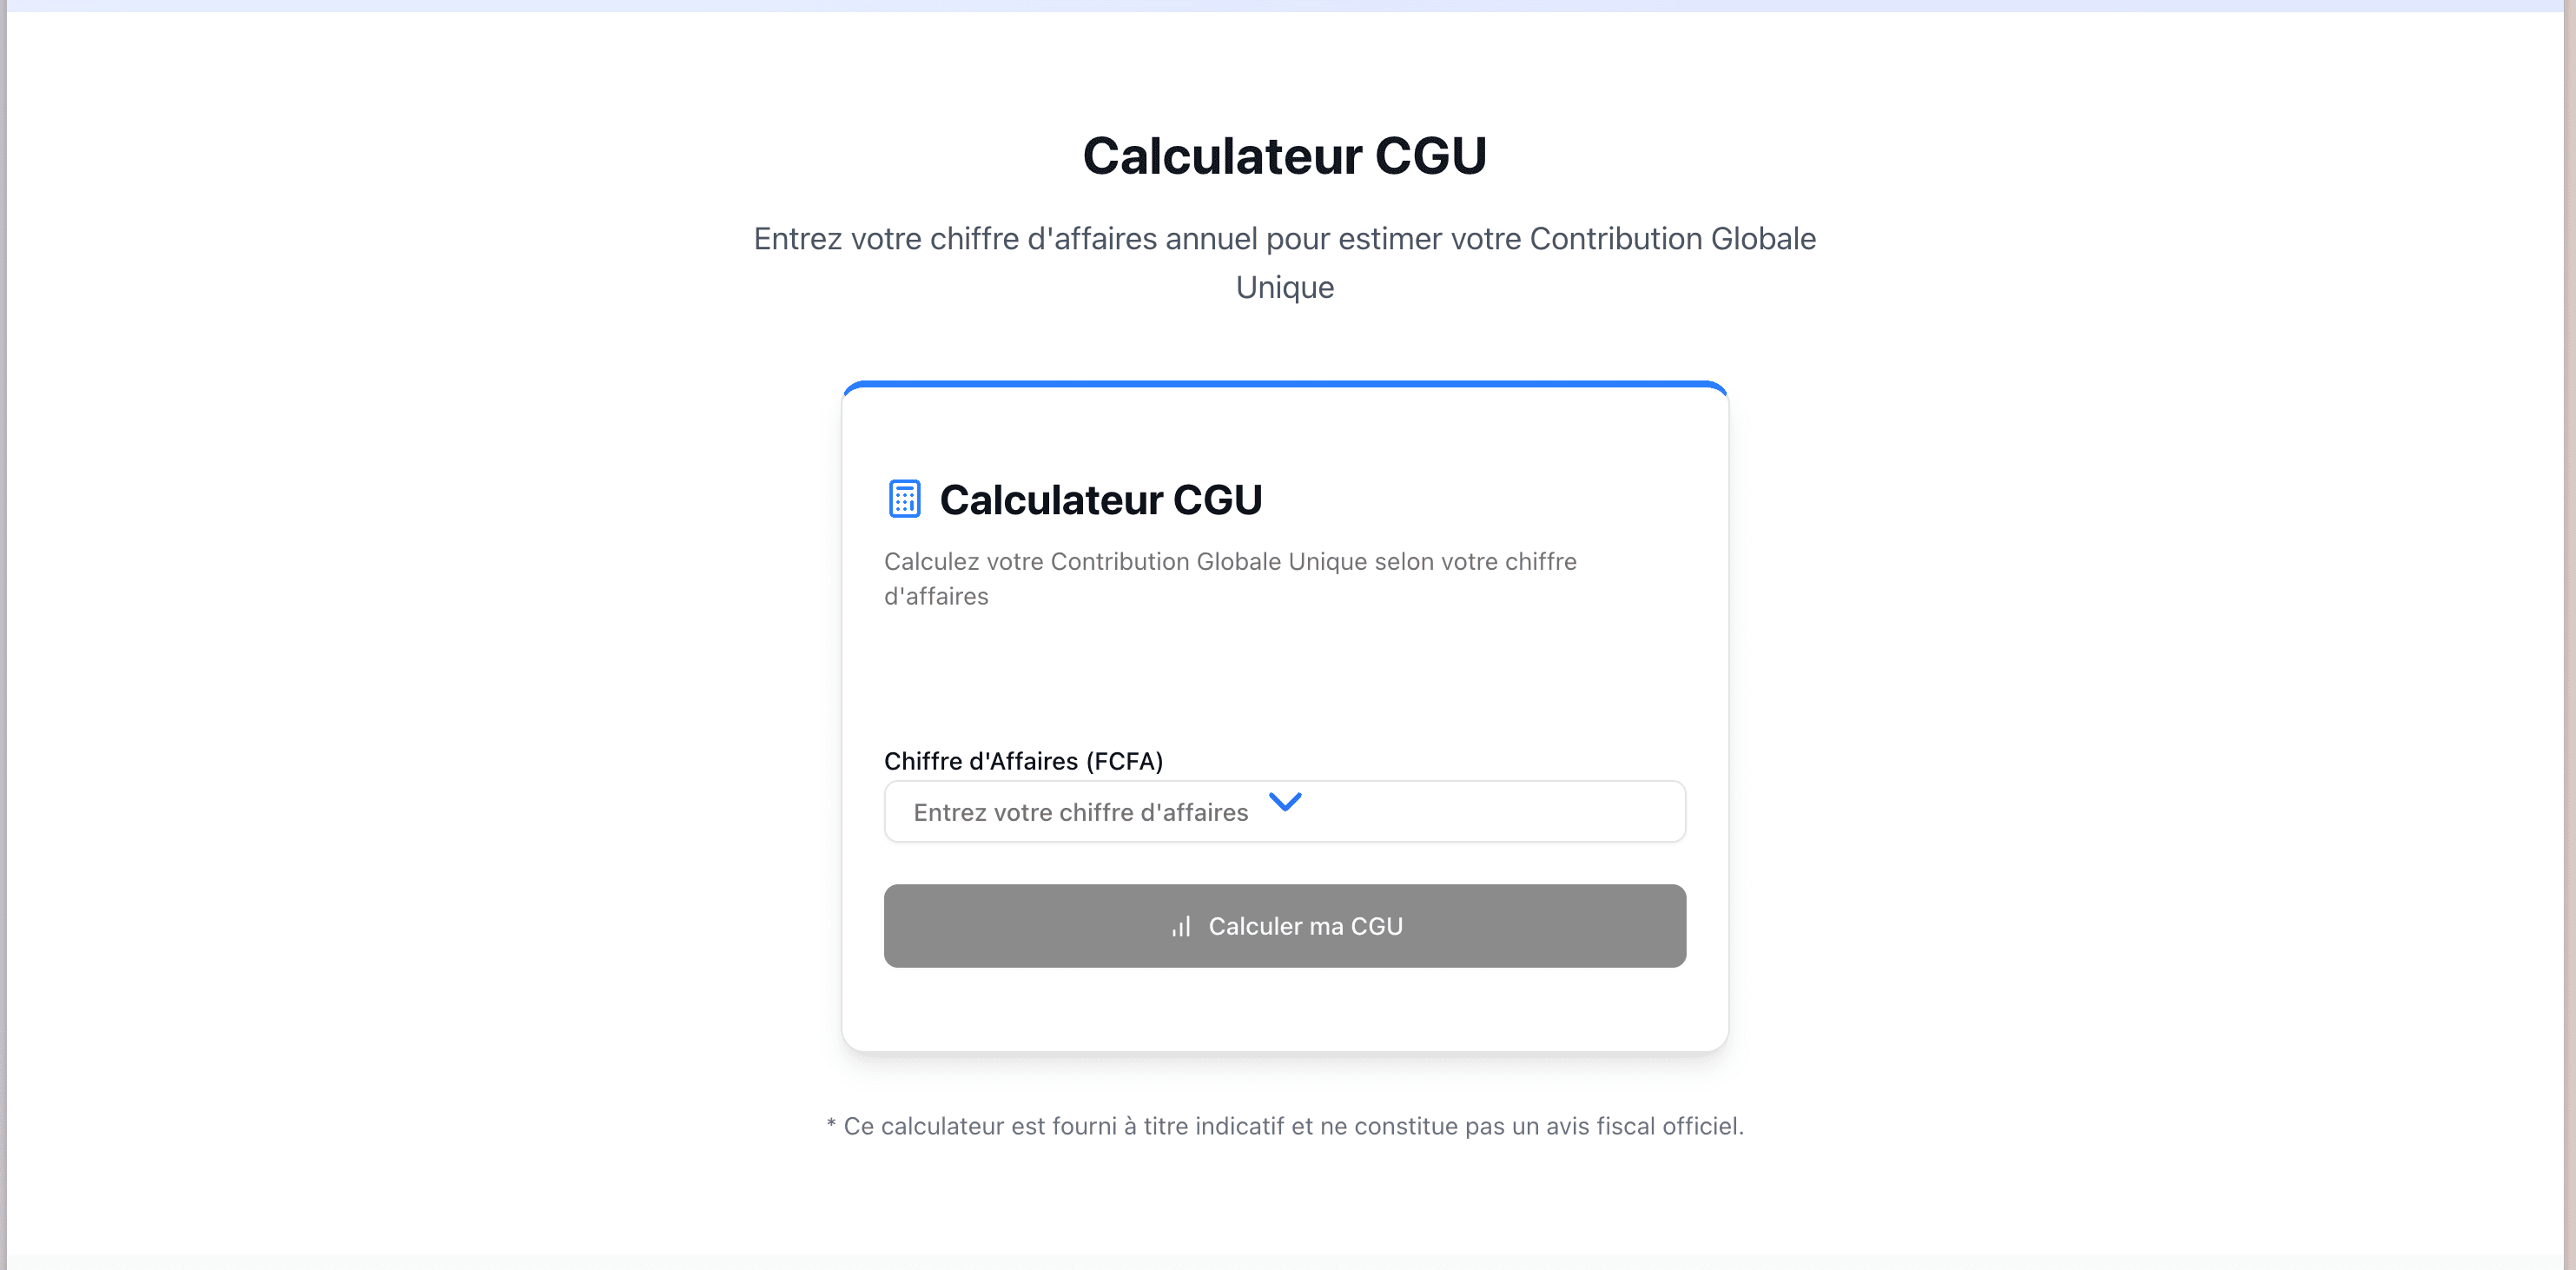Click the page heading 'Calculateur CGU'
The image size is (2576, 1270).
tap(1285, 153)
